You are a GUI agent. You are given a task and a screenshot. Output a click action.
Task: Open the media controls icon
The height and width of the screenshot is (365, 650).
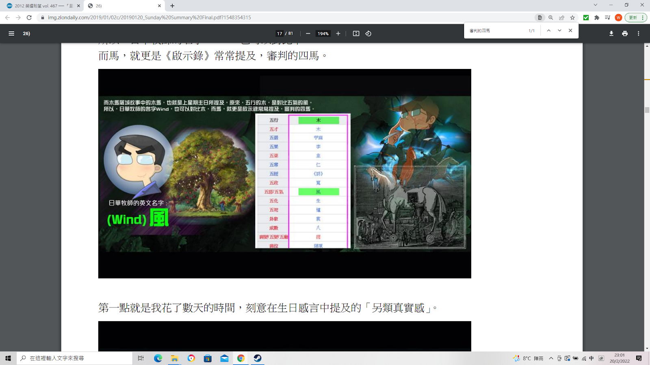coord(607,17)
